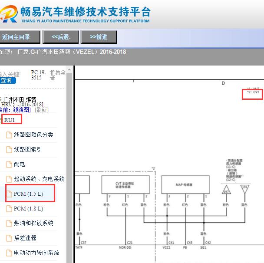Viewport: 264px width, 263px height.
Task: Select PCM (1.5 L) entry
Action: 28,194
